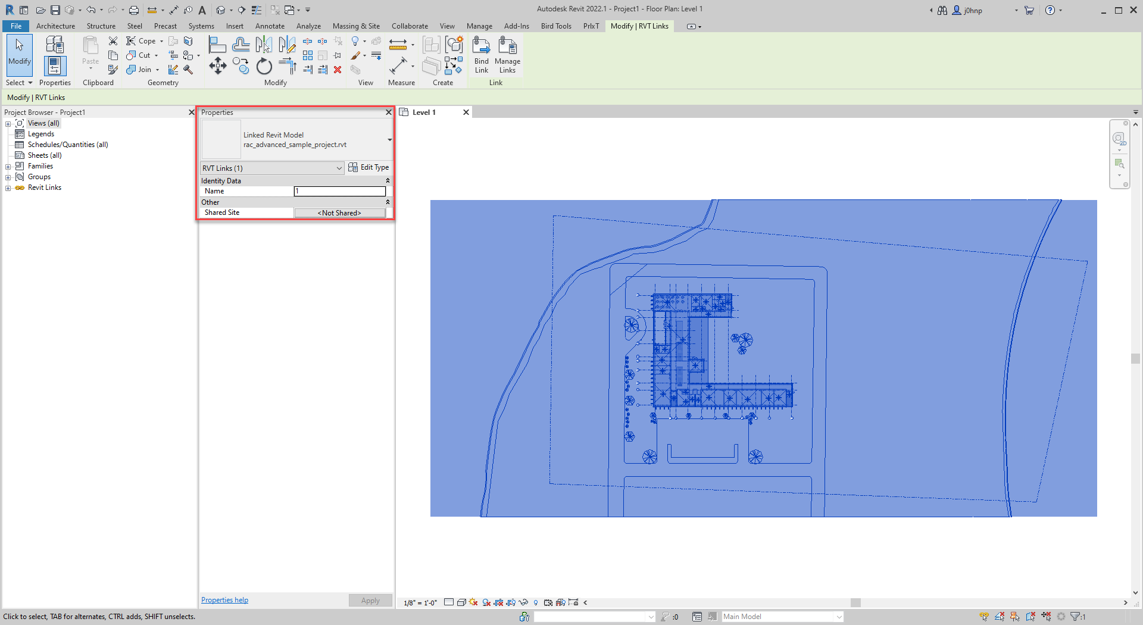Image resolution: width=1143 pixels, height=625 pixels.
Task: Open the Insert ribbon tab
Action: (235, 26)
